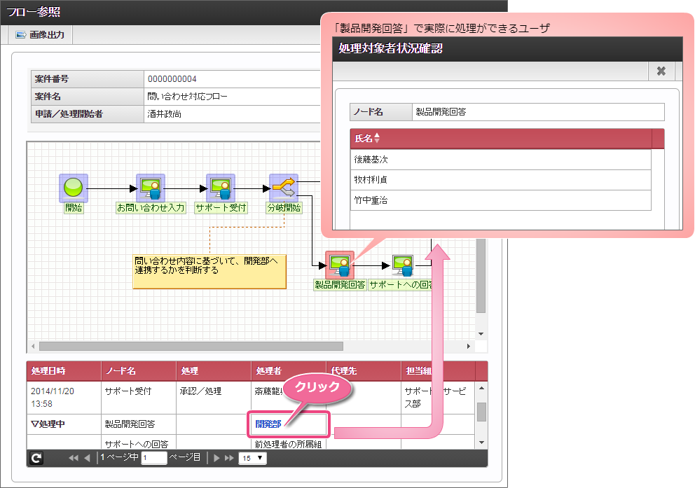Click the flow diagram horizontal scrollbar

point(191,347)
